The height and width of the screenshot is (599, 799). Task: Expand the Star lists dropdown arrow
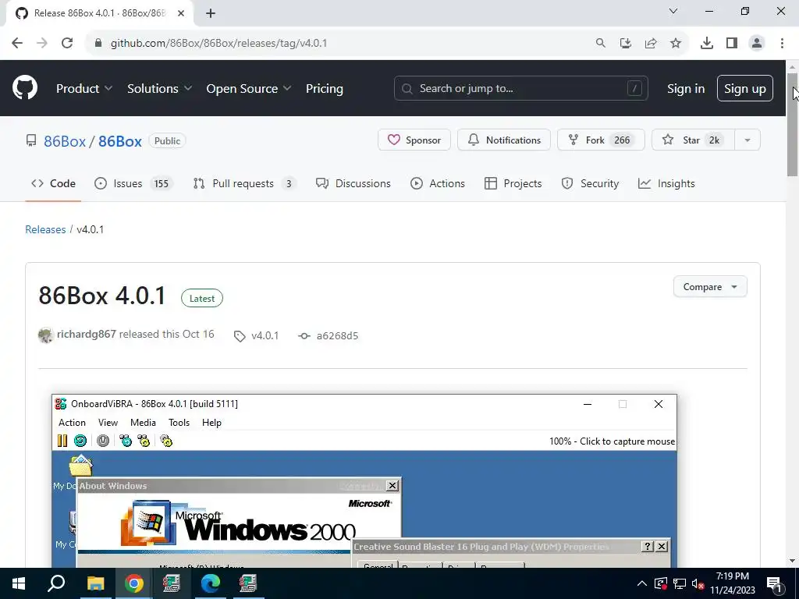click(x=747, y=140)
